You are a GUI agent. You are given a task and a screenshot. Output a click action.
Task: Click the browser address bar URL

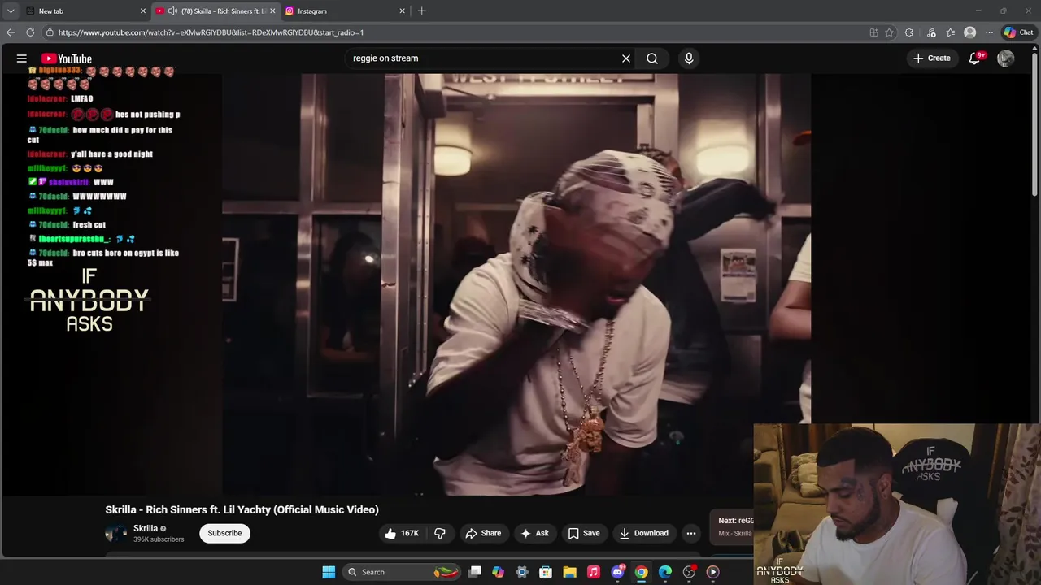tap(211, 32)
